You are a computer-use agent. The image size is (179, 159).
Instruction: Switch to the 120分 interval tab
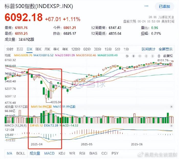coord(76,49)
